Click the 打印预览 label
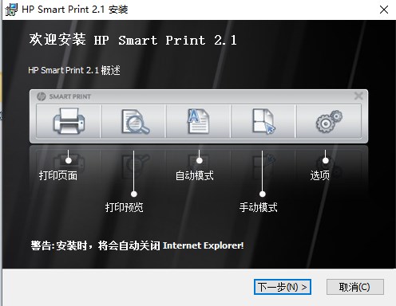The width and height of the screenshot is (396, 306). (x=125, y=207)
